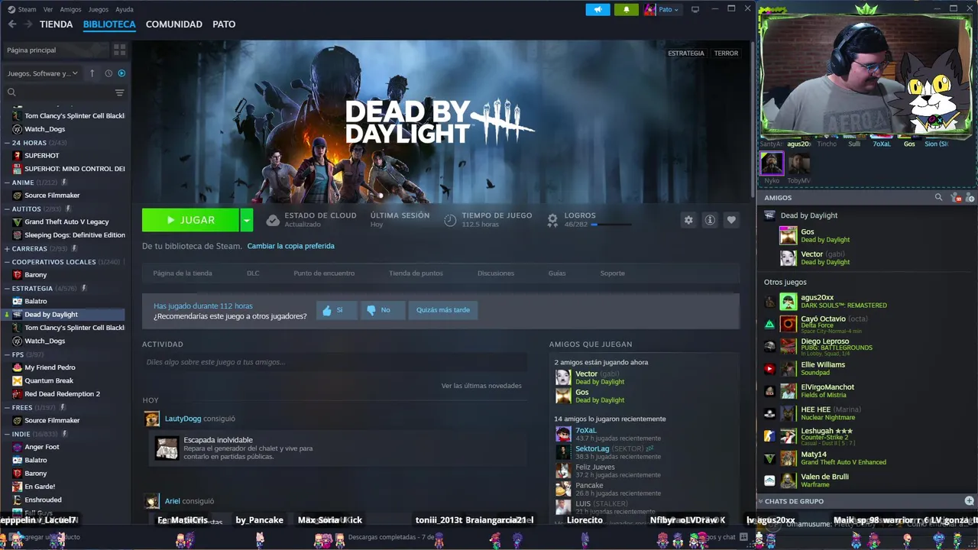
Task: Open advanced library filter options icon
Action: (x=119, y=92)
